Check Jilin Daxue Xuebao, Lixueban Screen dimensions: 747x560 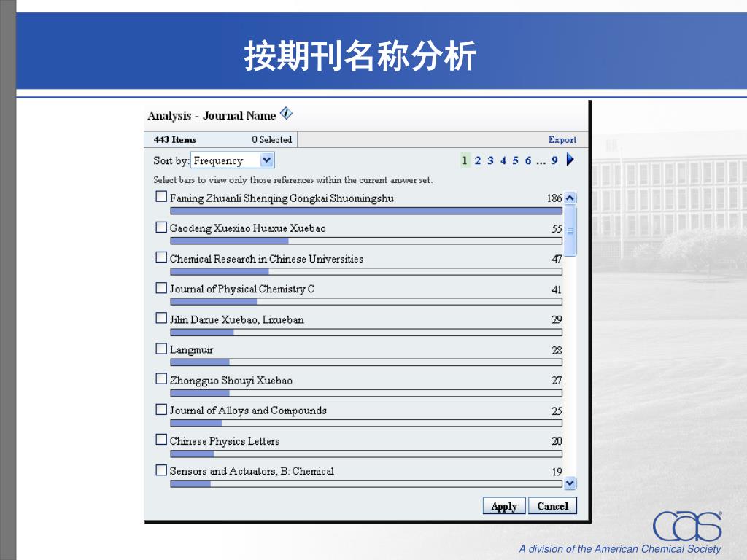tap(161, 318)
